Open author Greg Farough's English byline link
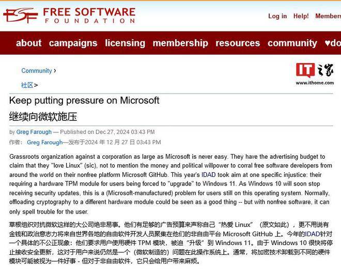 click(x=34, y=132)
